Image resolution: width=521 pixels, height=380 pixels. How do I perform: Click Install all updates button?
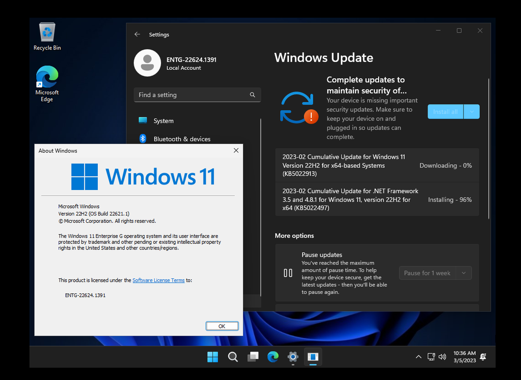click(445, 112)
